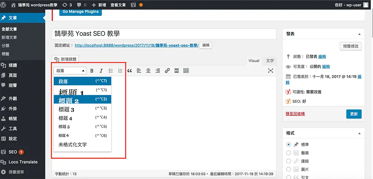Screen dimensions: 373x179
Task: Align text center
Action: (148, 71)
